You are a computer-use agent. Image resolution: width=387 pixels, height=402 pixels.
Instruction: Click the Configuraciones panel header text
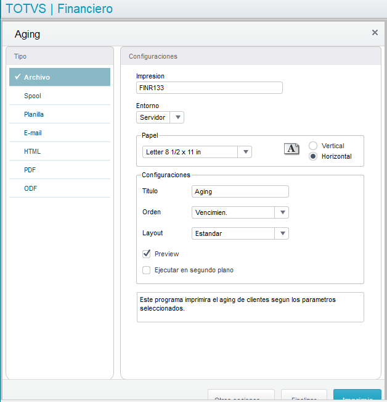[x=153, y=56]
